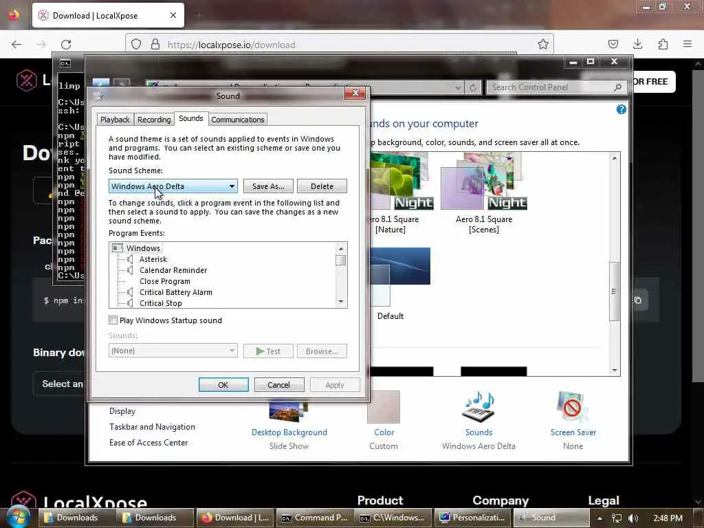Open the Firefox Pocket save icon
Viewport: 704px width, 528px height.
613,44
